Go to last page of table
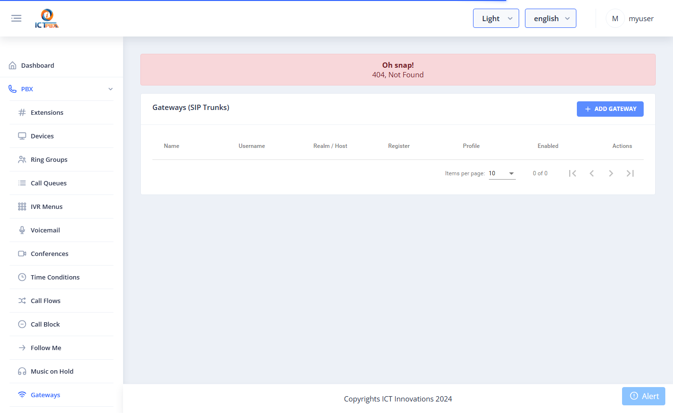Image resolution: width=673 pixels, height=413 pixels. pyautogui.click(x=630, y=173)
